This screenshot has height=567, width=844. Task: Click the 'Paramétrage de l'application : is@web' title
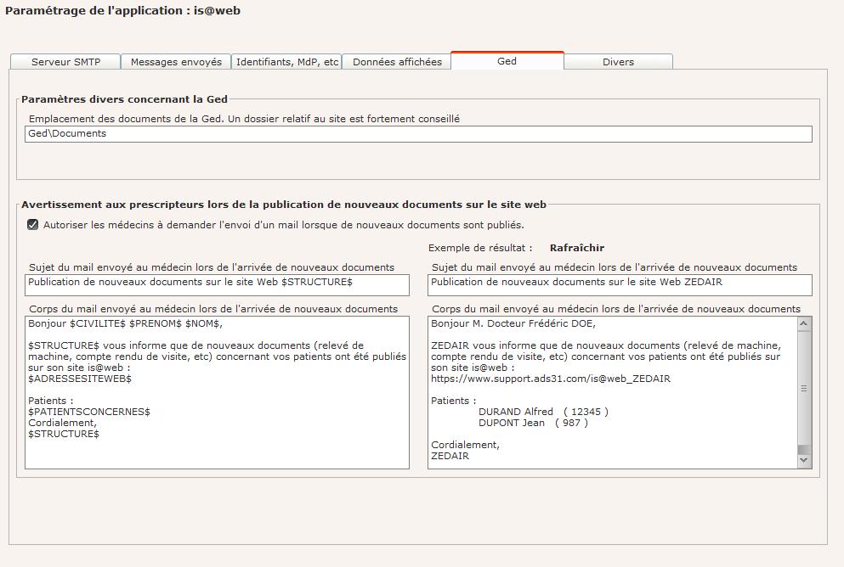[x=122, y=11]
